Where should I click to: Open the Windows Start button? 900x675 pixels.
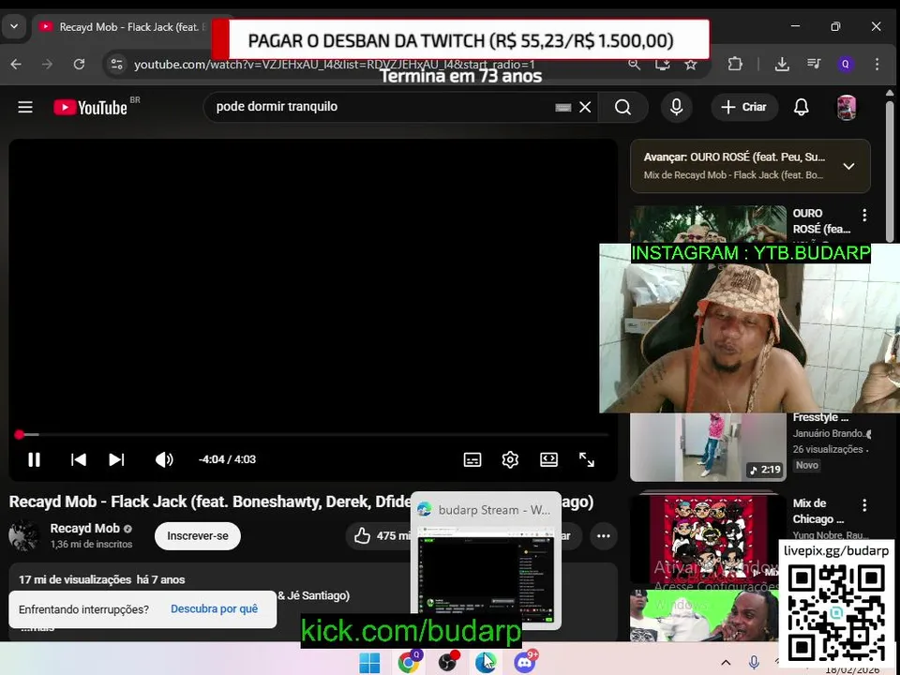[369, 663]
